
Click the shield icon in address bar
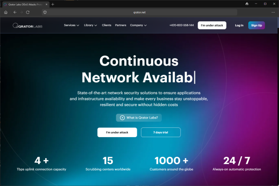(44, 12)
